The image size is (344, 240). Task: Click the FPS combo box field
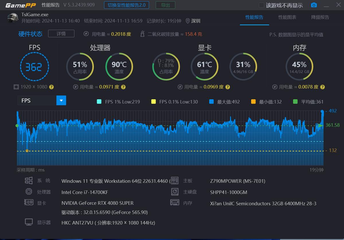[x=37, y=100]
